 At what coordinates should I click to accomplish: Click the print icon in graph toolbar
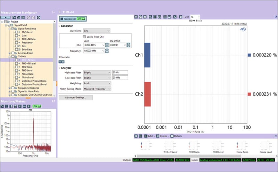145,17
